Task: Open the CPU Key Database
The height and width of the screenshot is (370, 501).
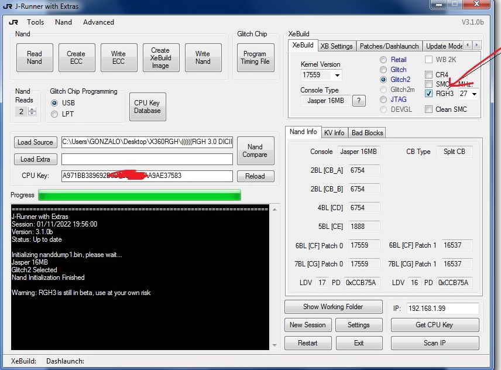Action: coord(147,107)
